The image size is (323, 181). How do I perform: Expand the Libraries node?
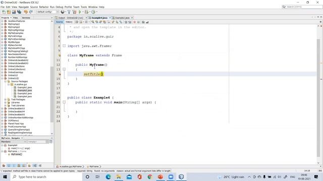(x=6, y=103)
